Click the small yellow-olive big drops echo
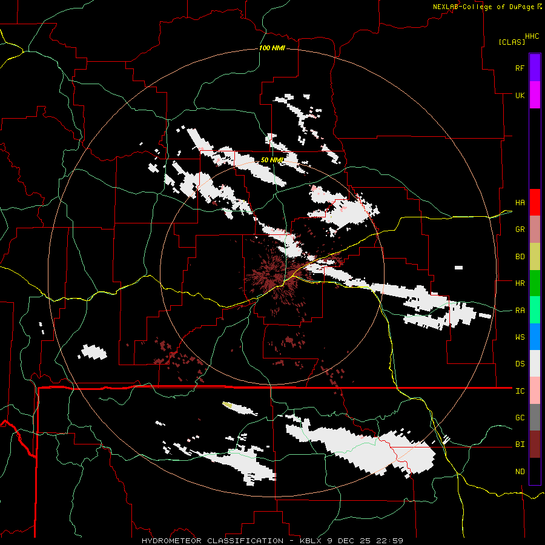Viewport: 545px width, 545px height. [228, 405]
